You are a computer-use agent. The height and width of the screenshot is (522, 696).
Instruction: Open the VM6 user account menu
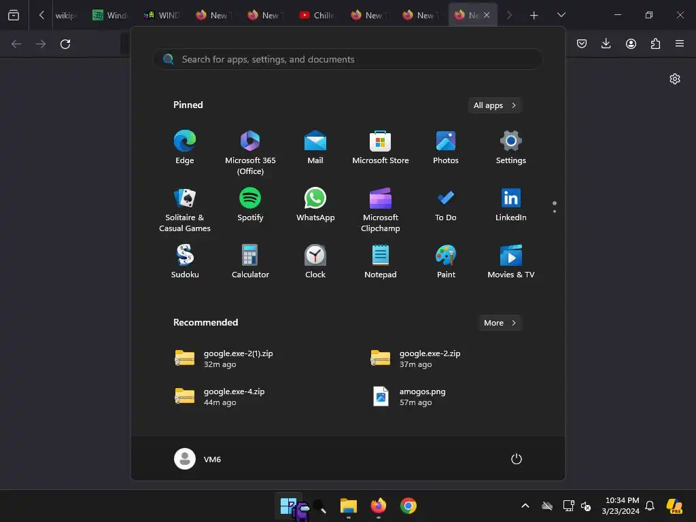tap(198, 459)
